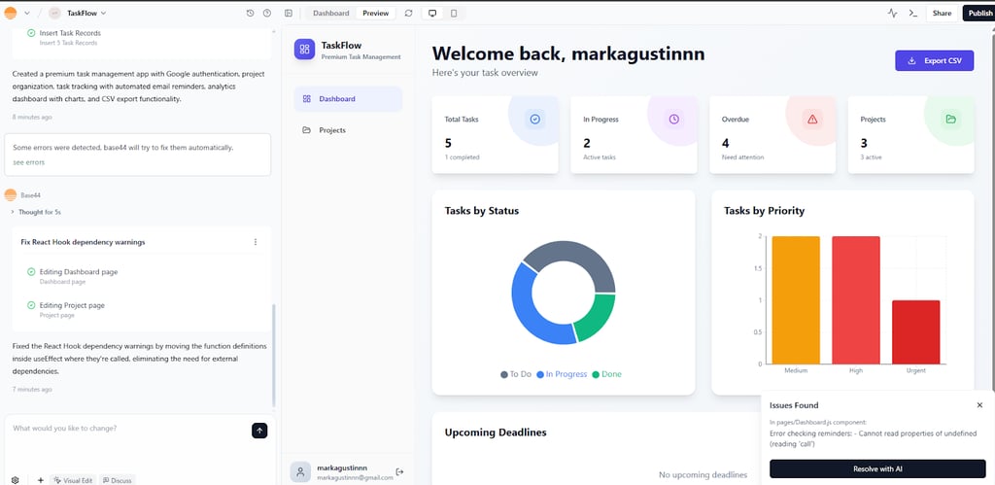Click the In Progress clock icon
The height and width of the screenshot is (485, 995).
(674, 119)
